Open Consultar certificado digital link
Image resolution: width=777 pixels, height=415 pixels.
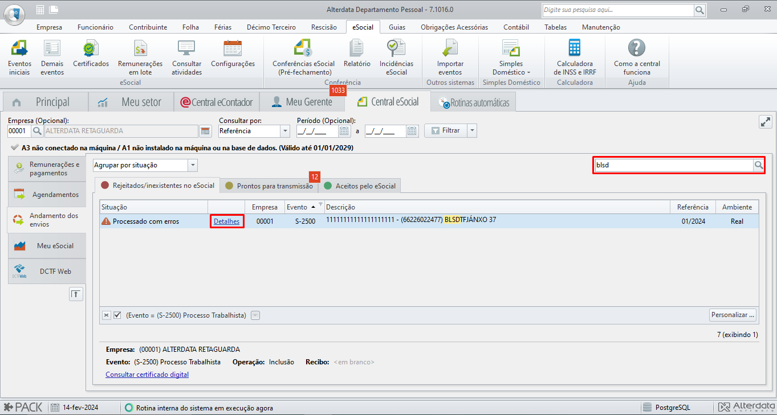(x=147, y=375)
